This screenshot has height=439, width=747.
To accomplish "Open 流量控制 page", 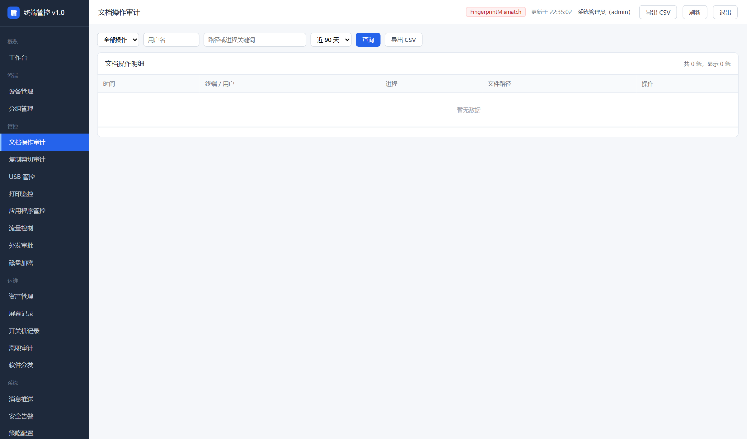I will [x=44, y=228].
